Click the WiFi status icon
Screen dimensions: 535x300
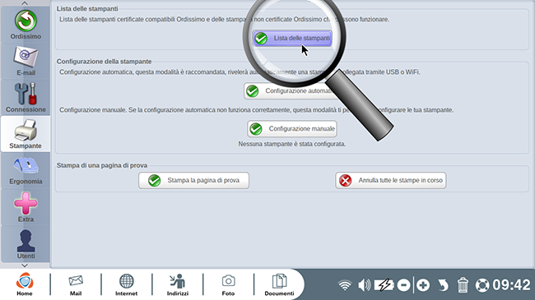click(x=345, y=285)
